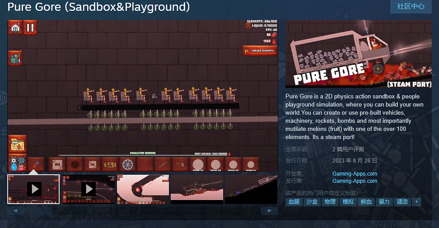The width and height of the screenshot is (439, 228).
Task: Select the 模拟 tag
Action: point(348,202)
